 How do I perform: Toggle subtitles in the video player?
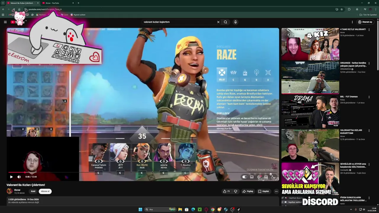coord(252,177)
